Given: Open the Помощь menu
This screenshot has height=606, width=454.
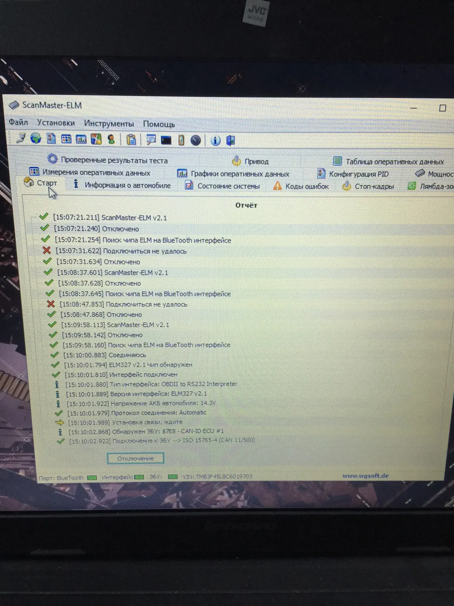Looking at the screenshot, I should [159, 124].
